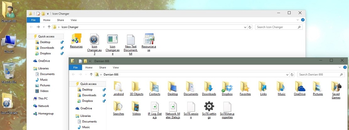The width and height of the screenshot is (349, 130).
Task: Open address history dropdown in Damian 666 window
Action: point(287,75)
